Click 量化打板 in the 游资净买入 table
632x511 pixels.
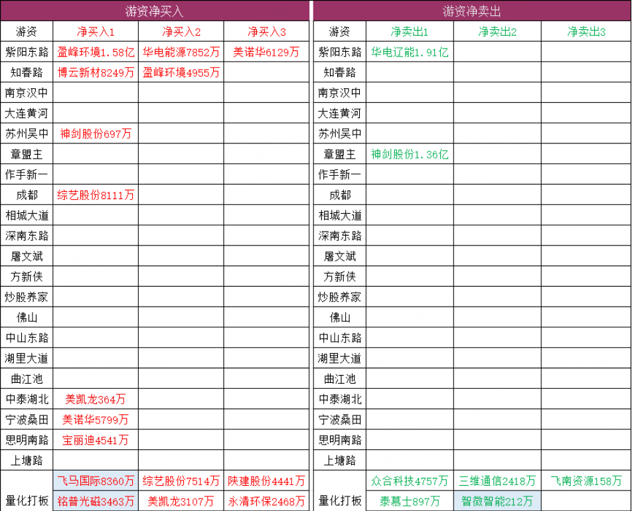27,500
